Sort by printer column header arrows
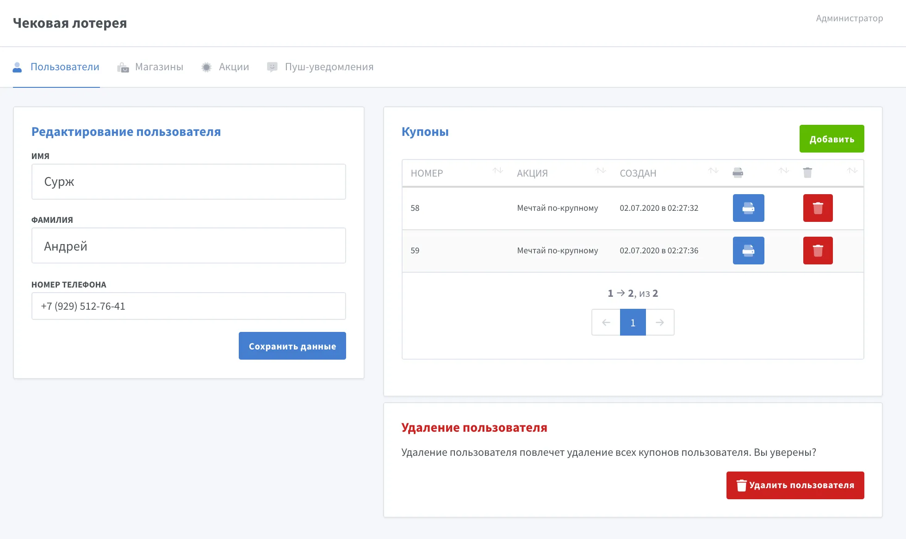Image resolution: width=906 pixels, height=539 pixels. tap(783, 171)
